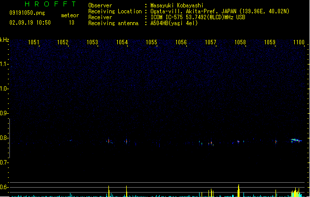310x197 pixels.
Task: Click the long meteor echo near 1100
Action: point(296,140)
